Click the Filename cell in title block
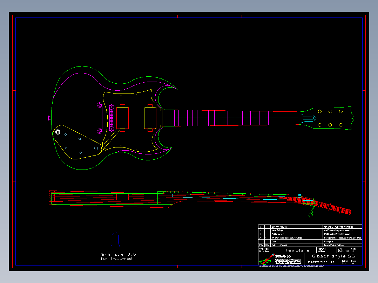 326,250
